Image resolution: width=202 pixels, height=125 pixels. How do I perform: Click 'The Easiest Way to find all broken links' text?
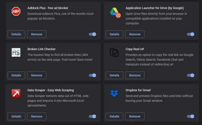click(60, 57)
